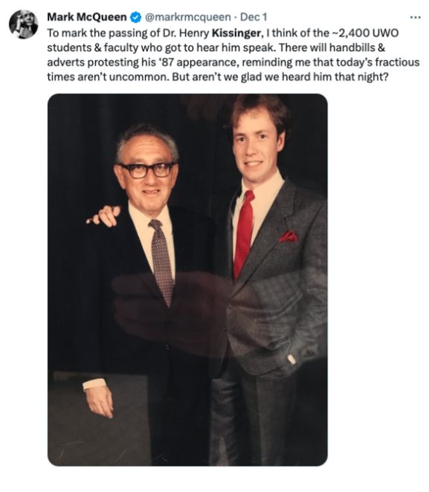
Task: Open the attached photo of two men
Action: [187, 279]
